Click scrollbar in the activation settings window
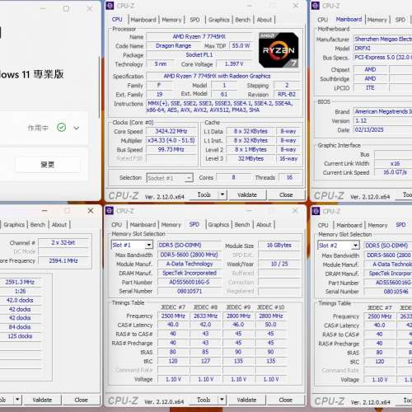Viewport: 412px width, 412px height. click(100, 87)
